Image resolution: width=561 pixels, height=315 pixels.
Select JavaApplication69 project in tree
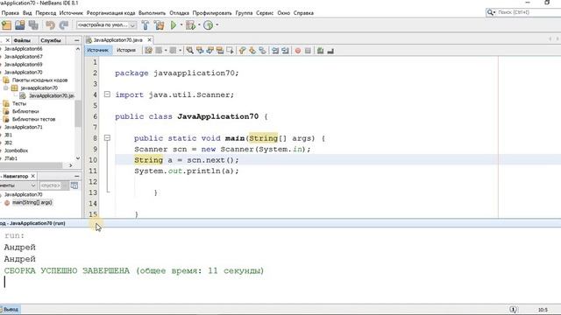(x=24, y=64)
